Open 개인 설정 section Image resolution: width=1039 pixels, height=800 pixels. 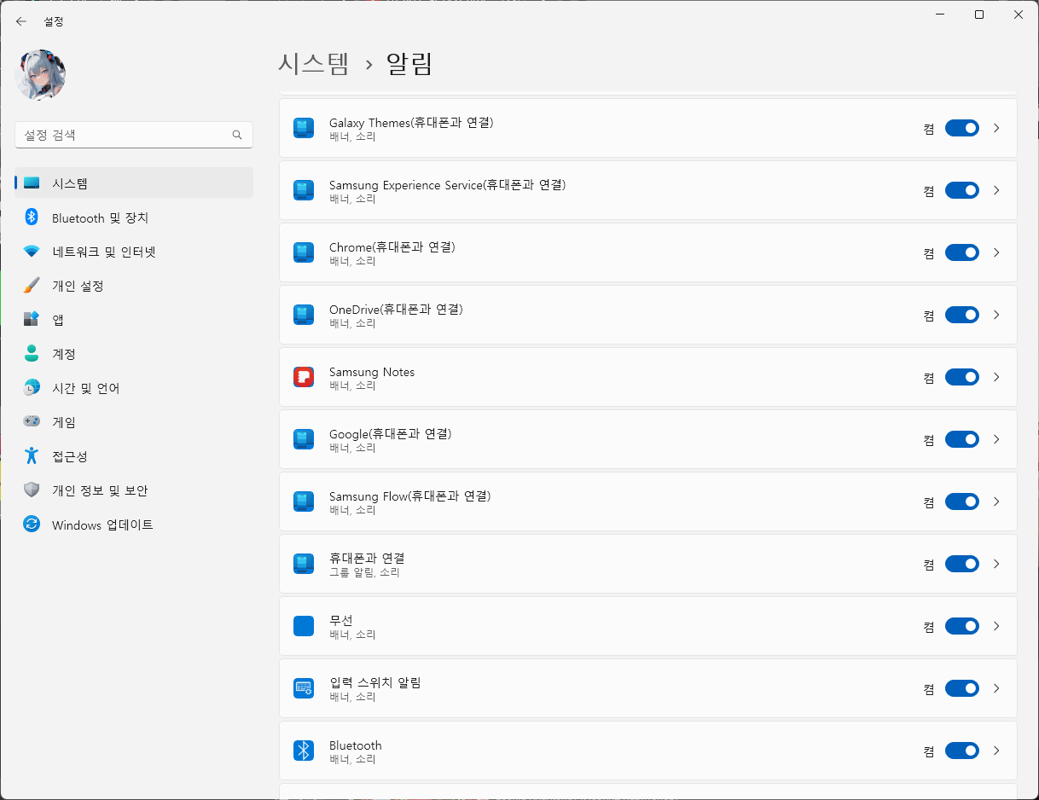pos(134,286)
